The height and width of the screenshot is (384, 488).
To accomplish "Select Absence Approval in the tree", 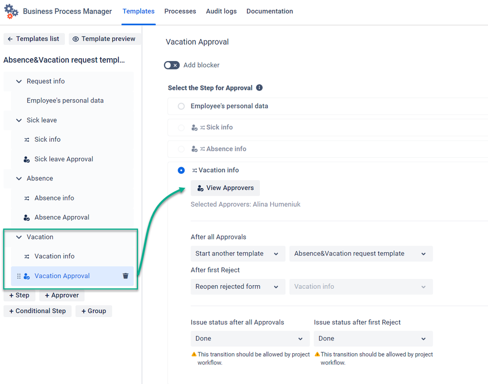I will (x=62, y=217).
